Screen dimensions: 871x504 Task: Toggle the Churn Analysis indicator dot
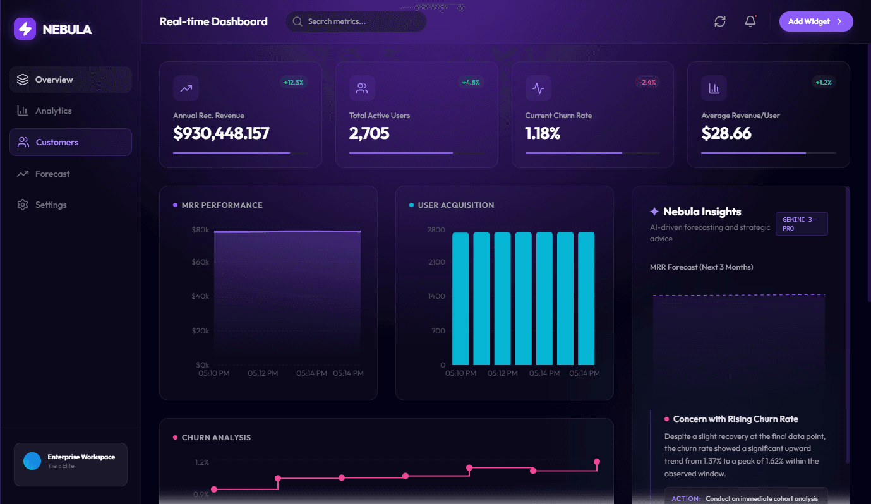pos(174,437)
